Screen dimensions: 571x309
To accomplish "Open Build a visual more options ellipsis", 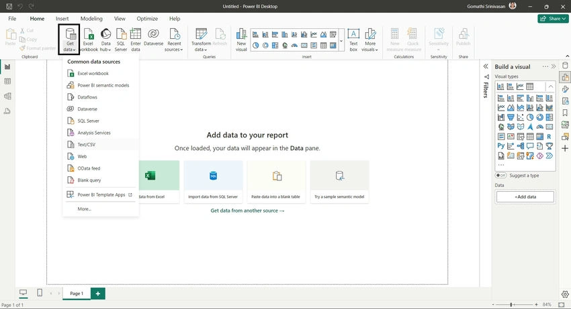I will 545,66.
